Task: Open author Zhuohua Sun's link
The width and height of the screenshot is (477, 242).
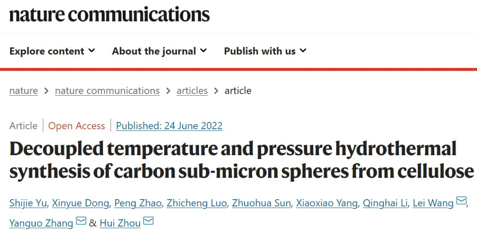Action: click(262, 203)
